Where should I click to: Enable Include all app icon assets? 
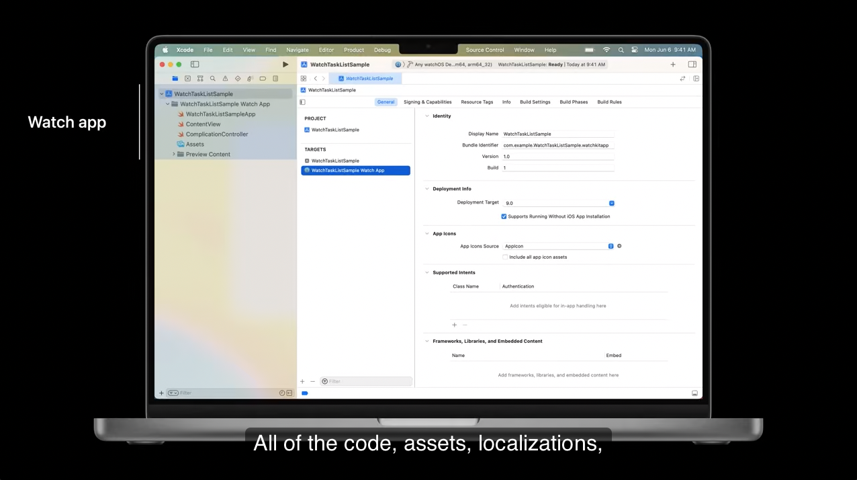(505, 257)
